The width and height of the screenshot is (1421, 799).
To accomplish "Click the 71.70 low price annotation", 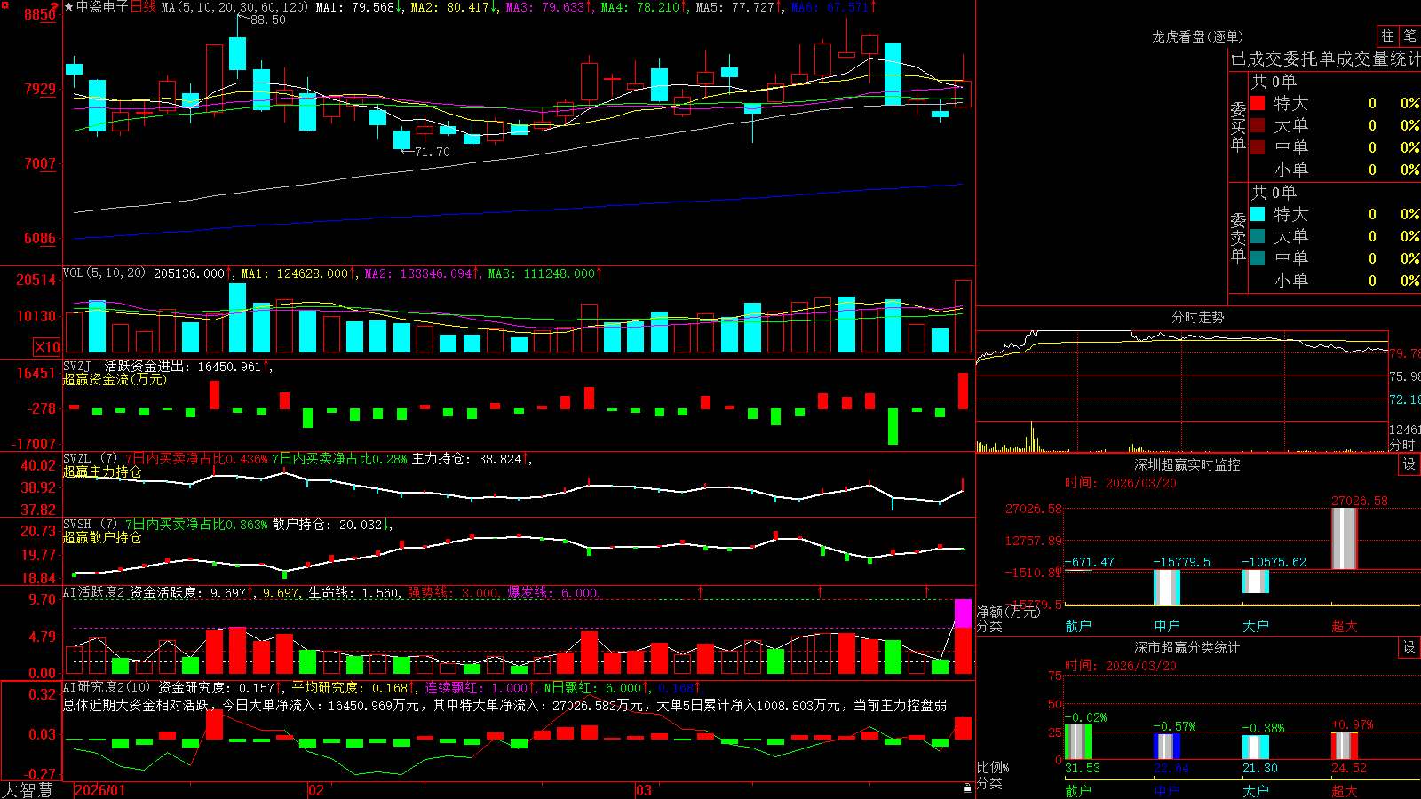I will point(432,152).
